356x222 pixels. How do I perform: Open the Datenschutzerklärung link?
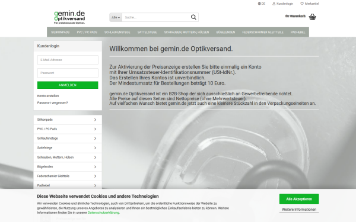[103, 213]
